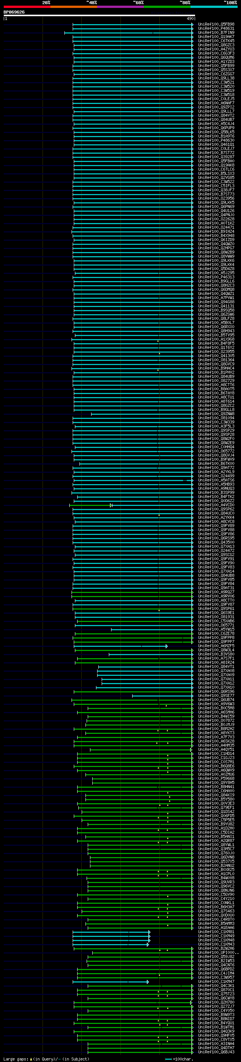Open hit UniRef100_B7FIN9
The height and width of the screenshot is (1062, 241).
point(216,32)
